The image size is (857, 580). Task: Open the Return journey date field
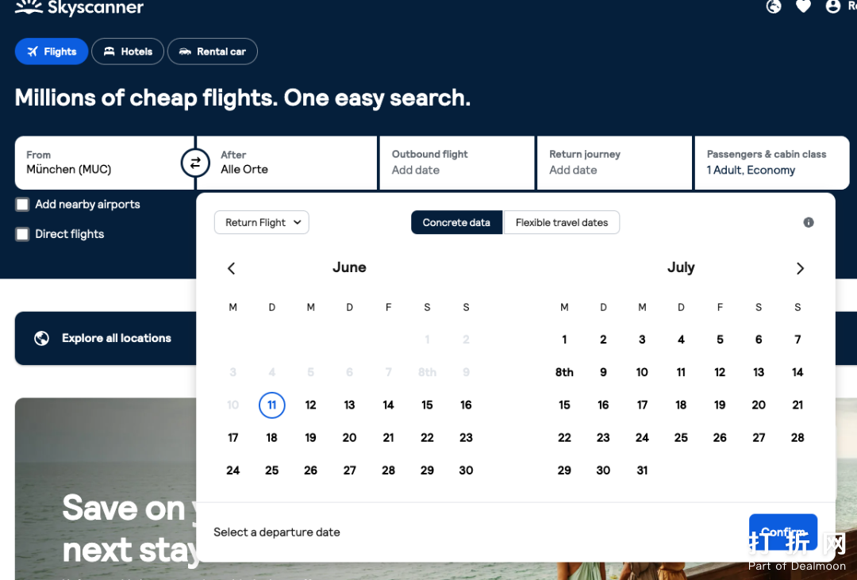(x=613, y=163)
